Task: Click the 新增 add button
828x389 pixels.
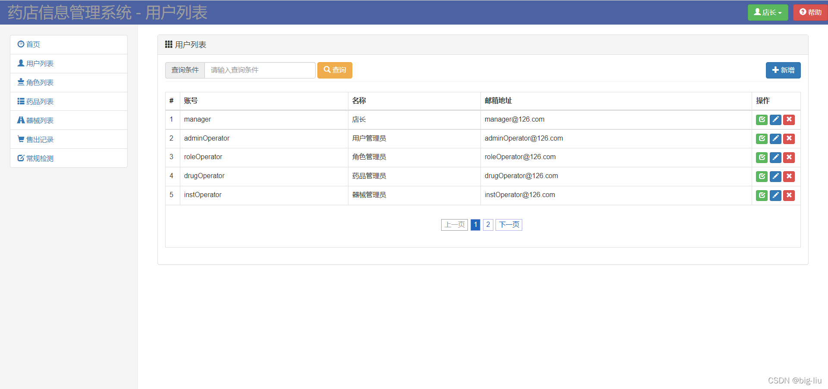Action: tap(783, 70)
